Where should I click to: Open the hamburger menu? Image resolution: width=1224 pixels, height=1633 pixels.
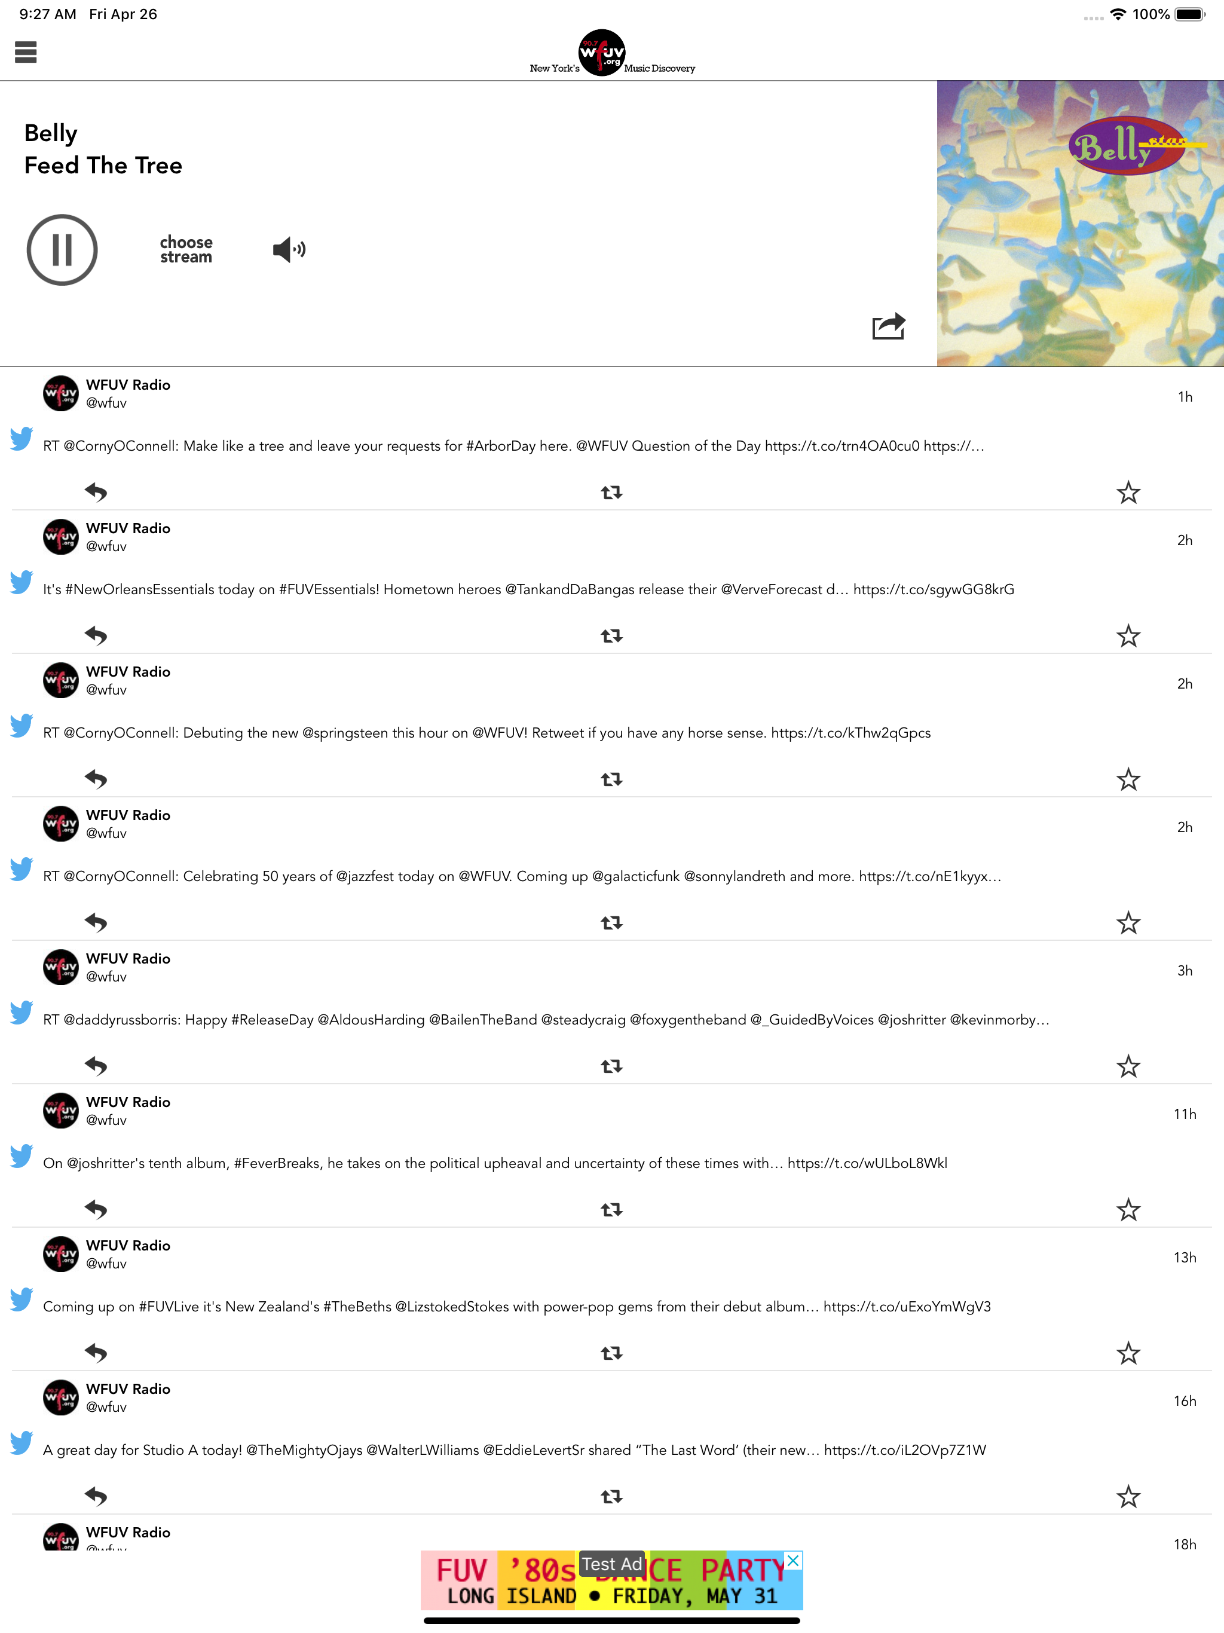[x=26, y=53]
